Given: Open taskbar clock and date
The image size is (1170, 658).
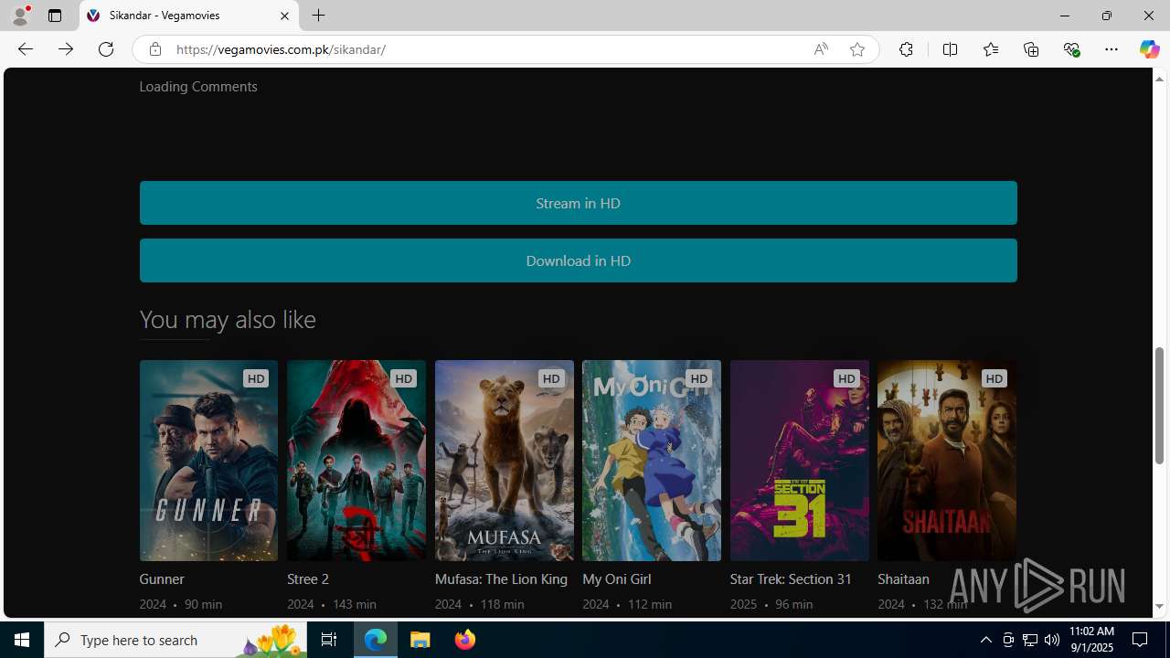Looking at the screenshot, I should click(x=1090, y=640).
